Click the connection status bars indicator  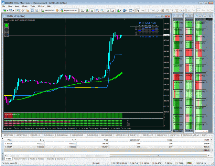[189, 163]
